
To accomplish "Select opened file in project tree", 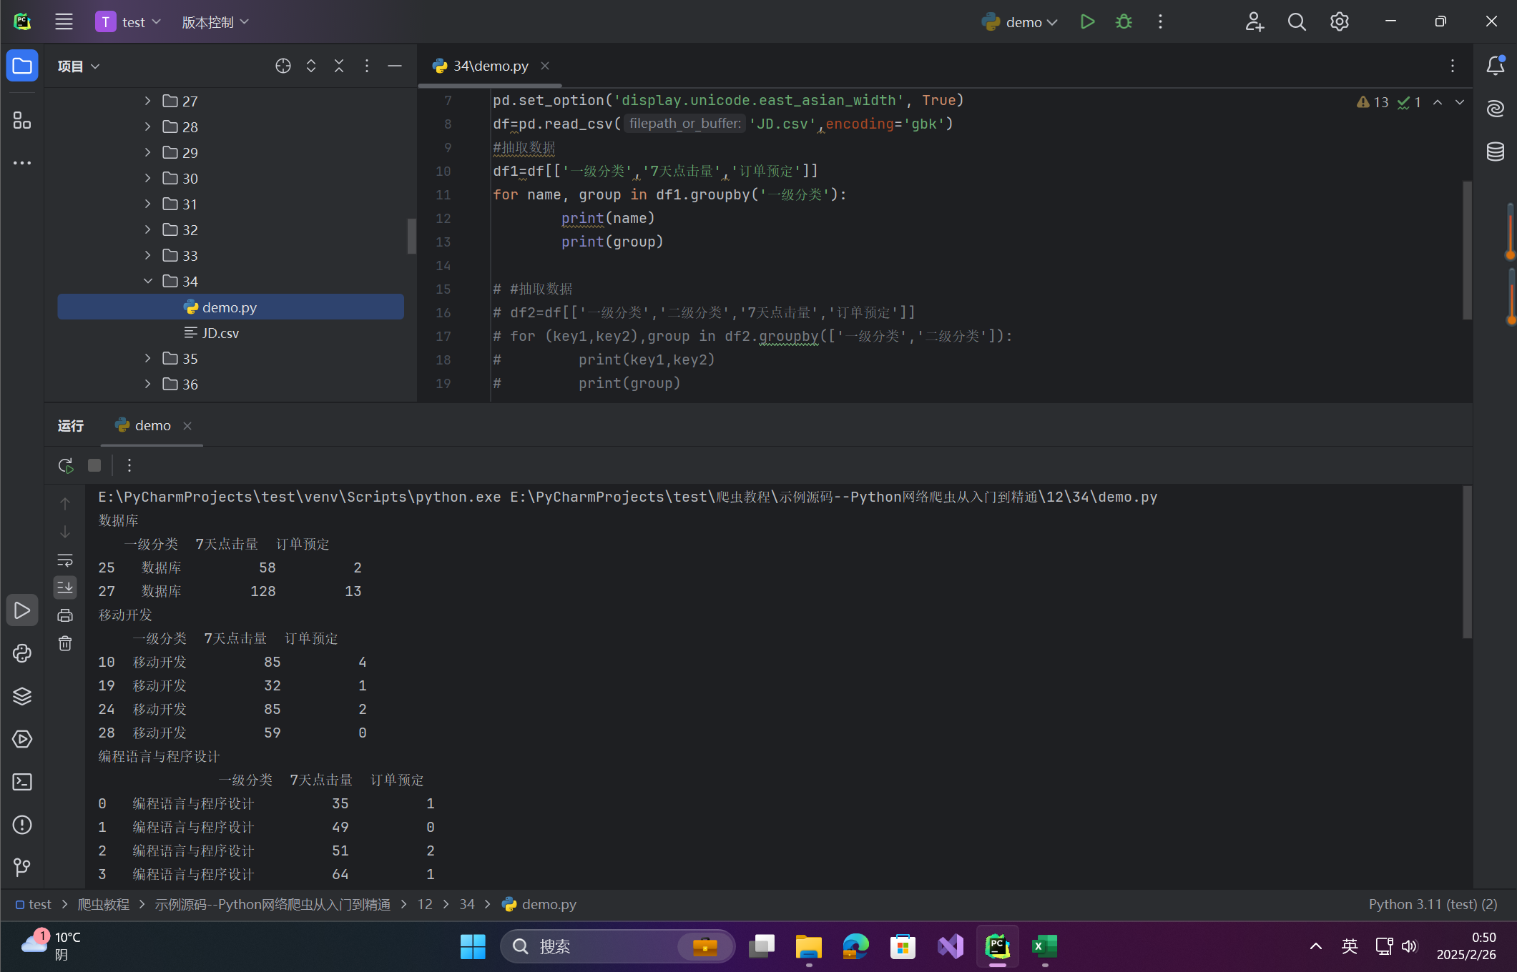I will pos(283,66).
